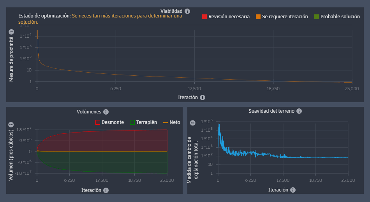The height and width of the screenshot is (202, 370).
Task: Toggle scale button on Medida de cambio axis
Action: click(x=193, y=123)
